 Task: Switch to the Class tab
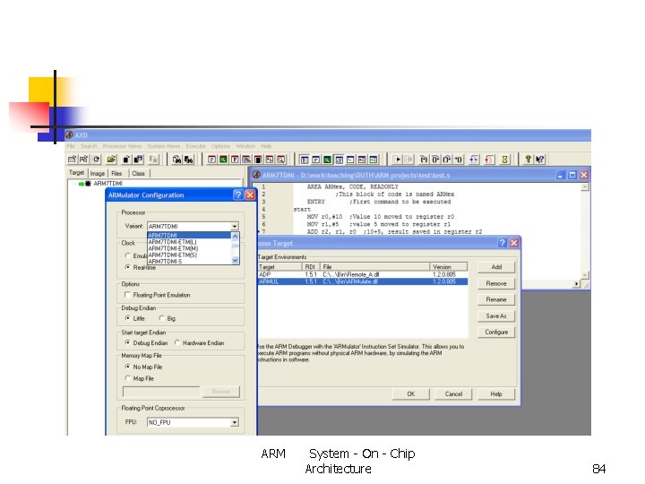point(138,174)
